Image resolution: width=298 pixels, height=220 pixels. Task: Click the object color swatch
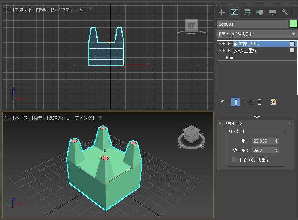pyautogui.click(x=293, y=24)
